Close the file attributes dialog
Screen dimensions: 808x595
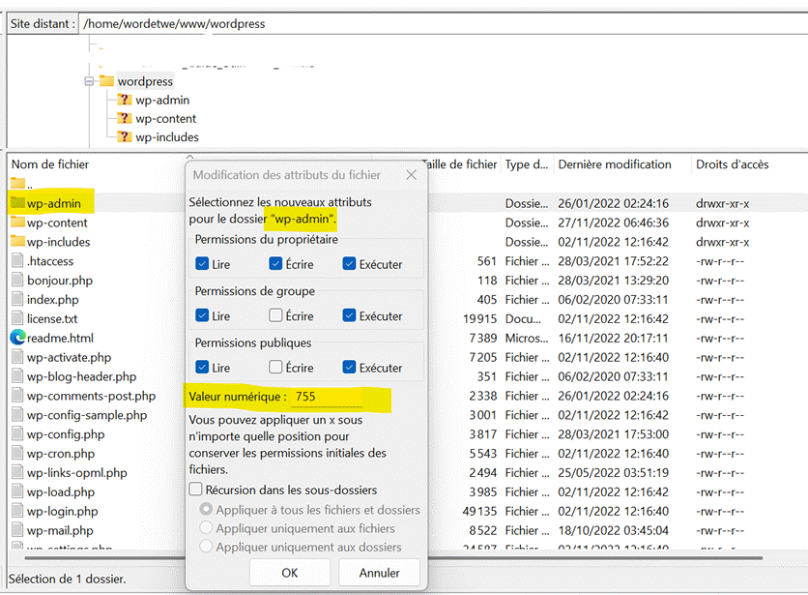[x=411, y=175]
